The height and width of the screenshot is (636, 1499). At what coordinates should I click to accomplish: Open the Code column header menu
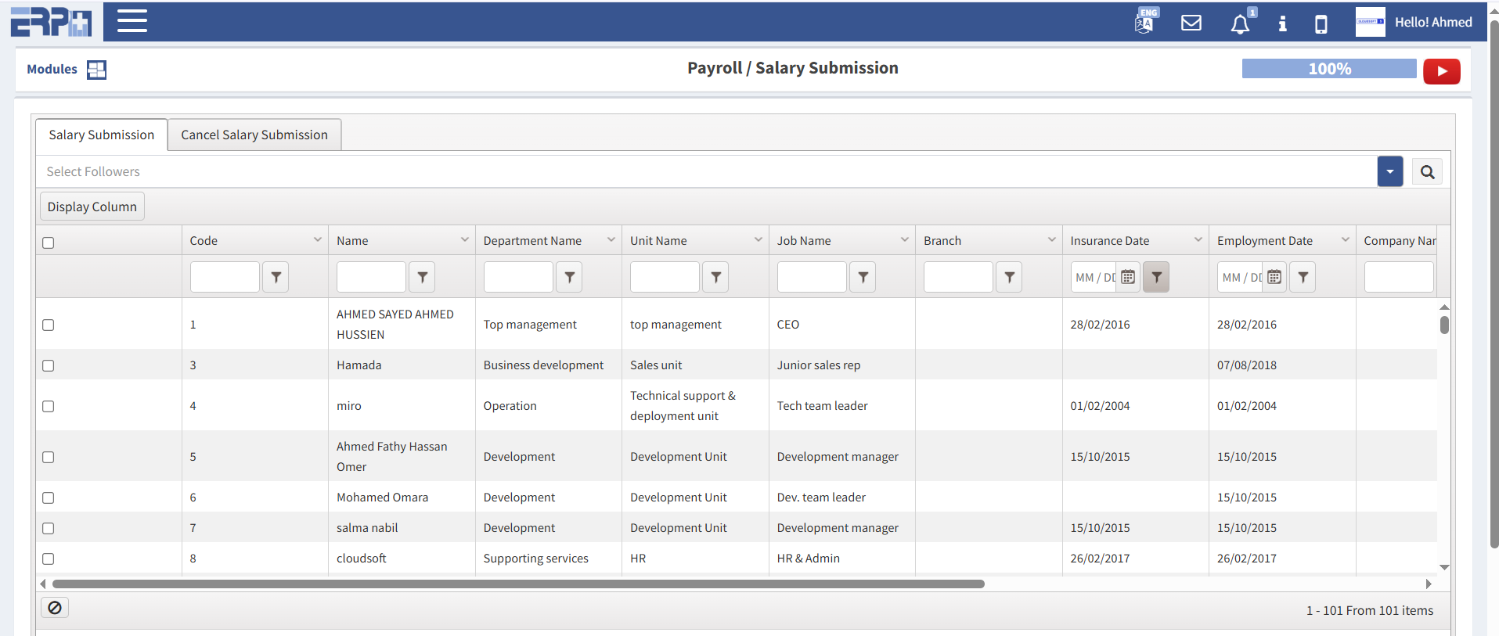(x=317, y=239)
